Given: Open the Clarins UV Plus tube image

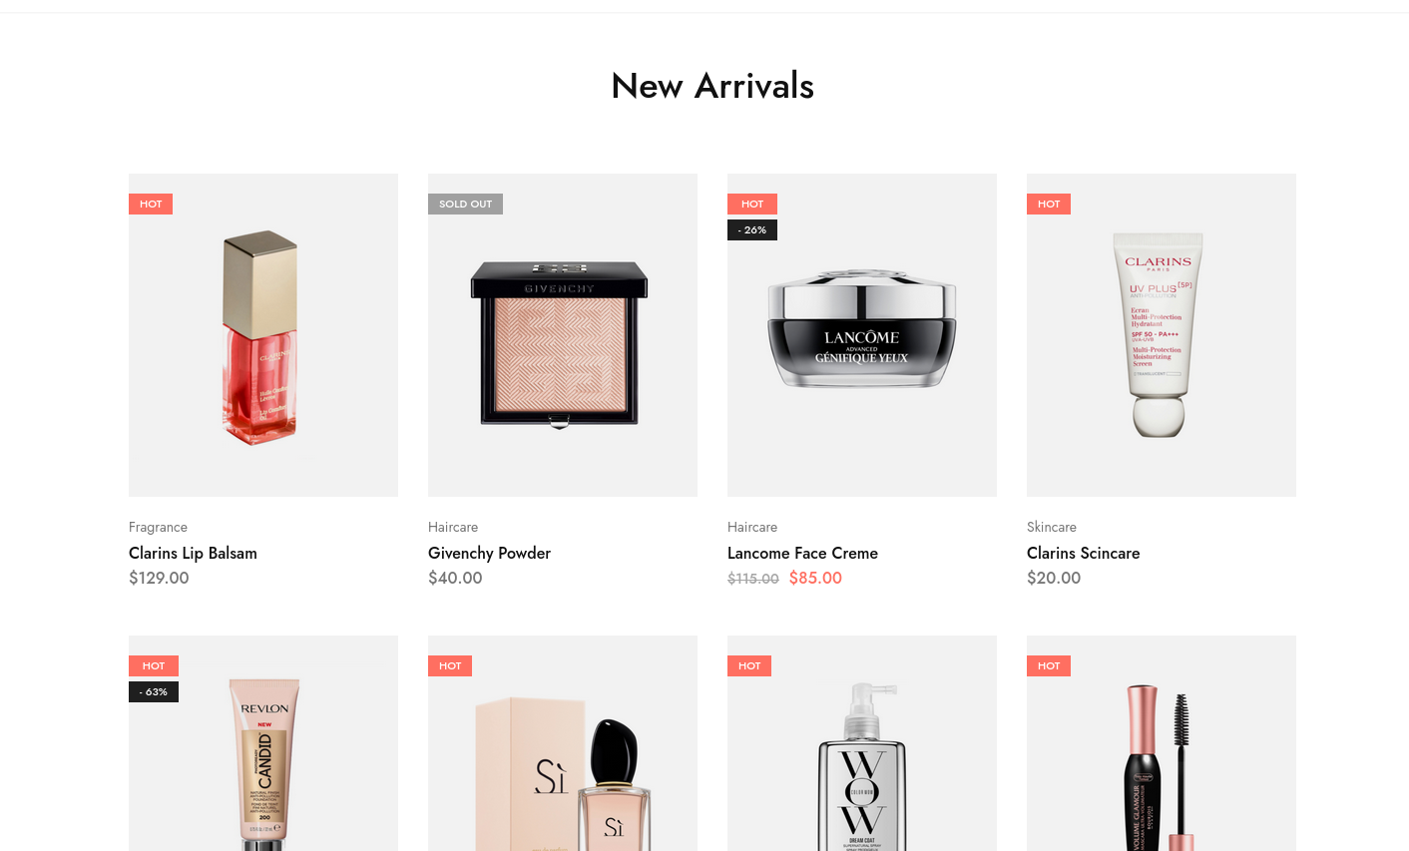Looking at the screenshot, I should tap(1162, 335).
